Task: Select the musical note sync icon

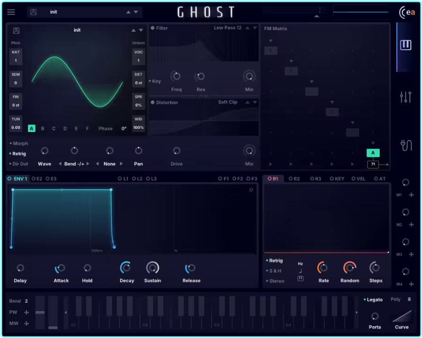Action: pos(300,271)
